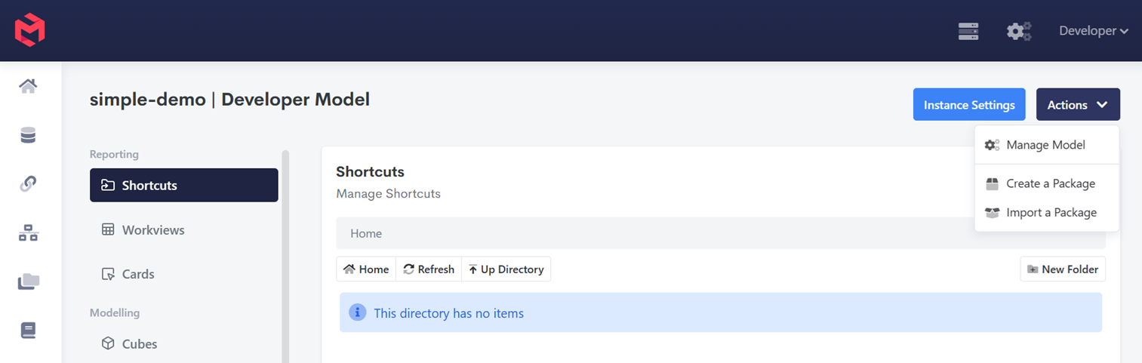Click the navigation panel vertical scrollbar
The image size is (1142, 363).
click(x=285, y=257)
